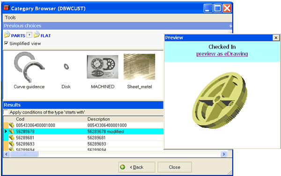Open the PARTS breadcrumb dropdown arrow
This screenshot has height=176, width=281.
[x=29, y=35]
